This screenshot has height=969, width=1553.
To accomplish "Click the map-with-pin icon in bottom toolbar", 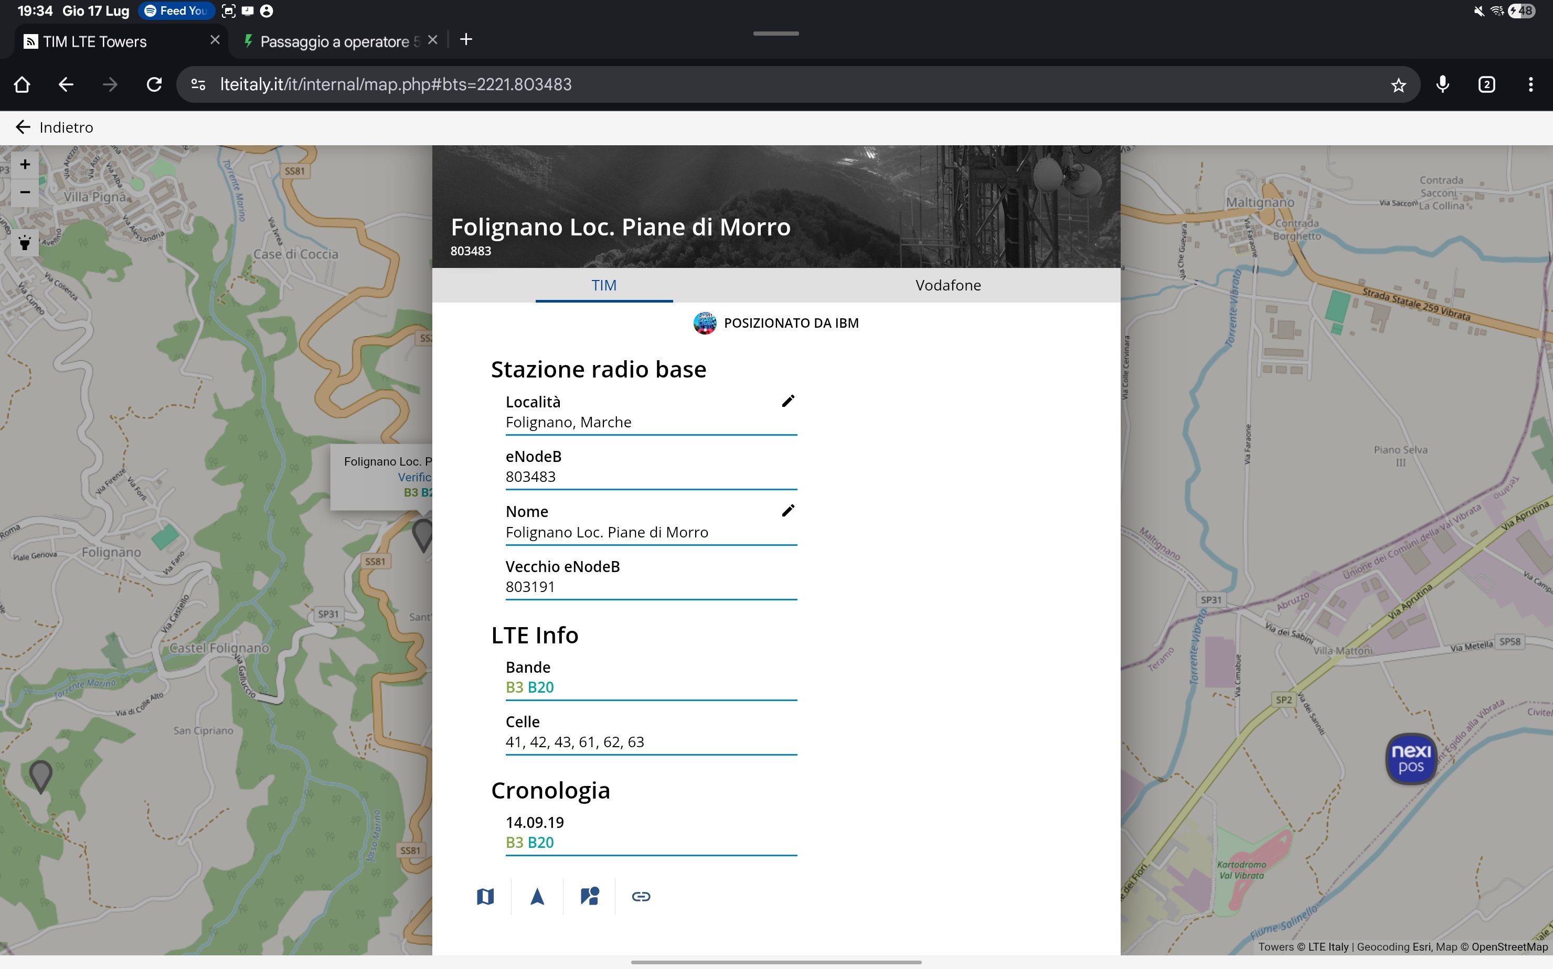I will click(x=589, y=896).
